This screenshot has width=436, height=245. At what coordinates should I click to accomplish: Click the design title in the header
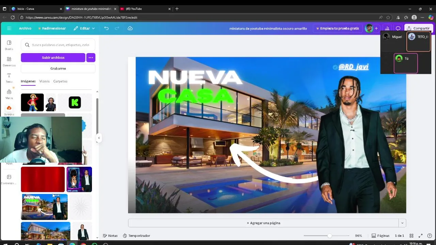(268, 28)
